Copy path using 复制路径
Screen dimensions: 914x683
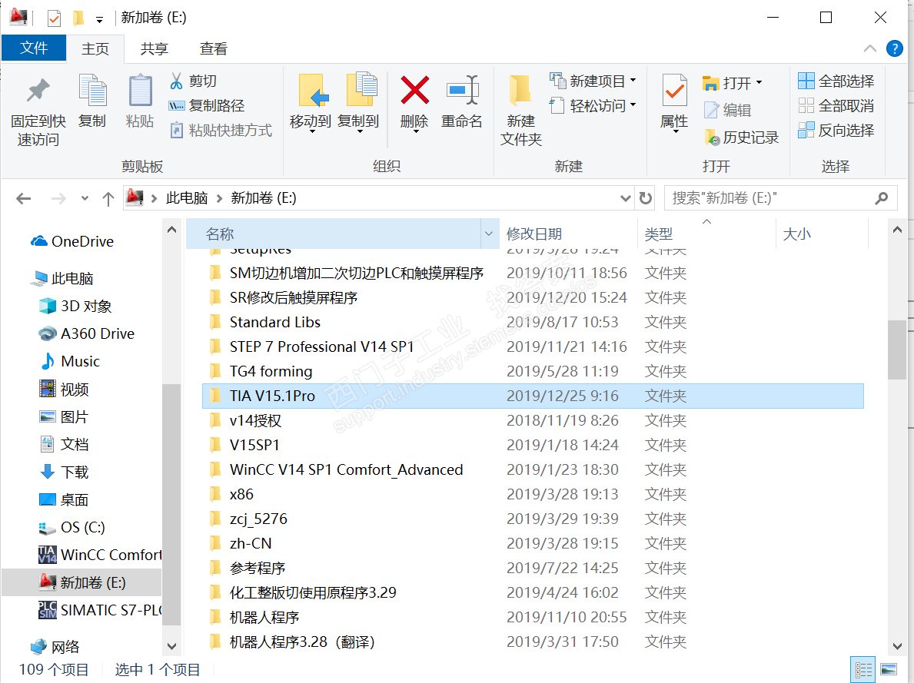click(206, 105)
